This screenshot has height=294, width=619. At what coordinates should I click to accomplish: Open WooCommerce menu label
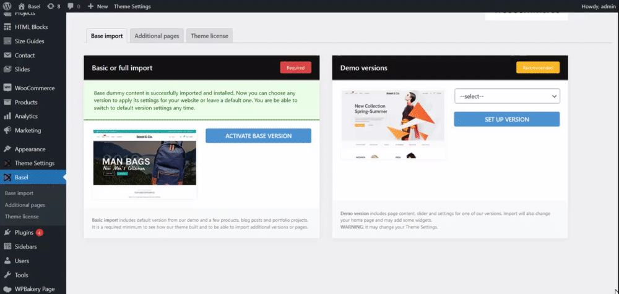point(35,88)
